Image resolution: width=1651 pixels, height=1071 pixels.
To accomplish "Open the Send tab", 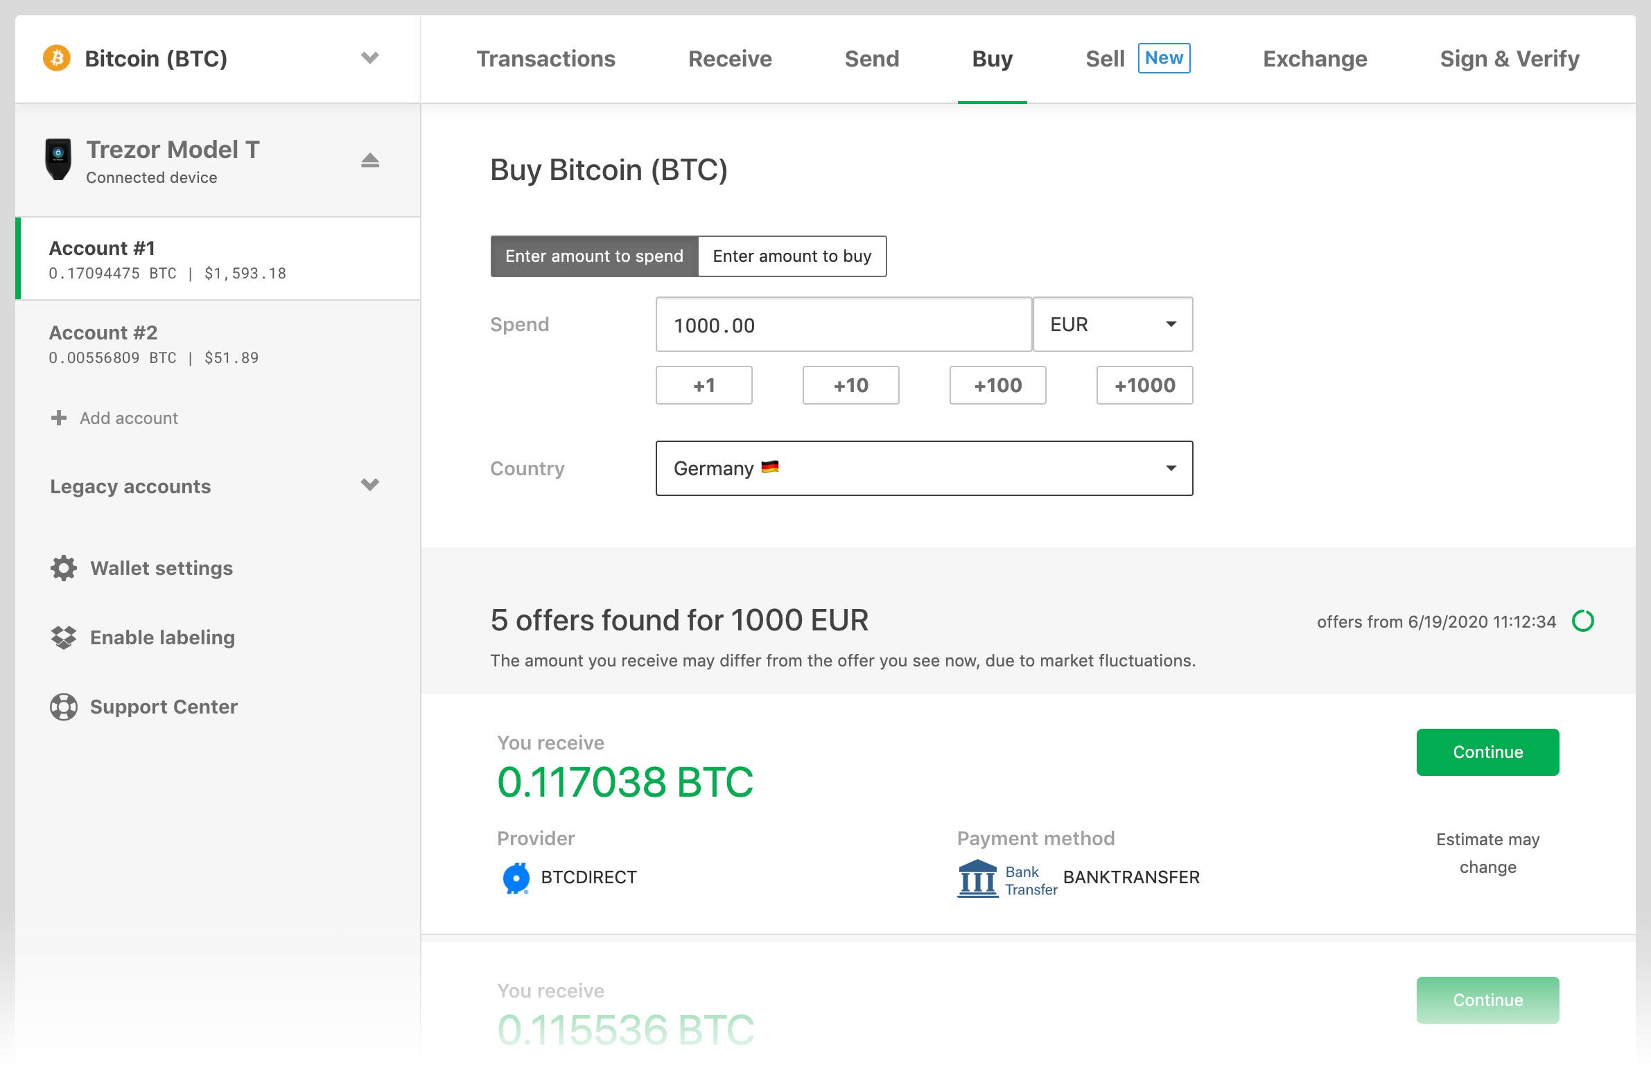I will [872, 59].
